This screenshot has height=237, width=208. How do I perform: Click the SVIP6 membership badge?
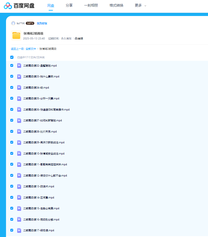30,23
